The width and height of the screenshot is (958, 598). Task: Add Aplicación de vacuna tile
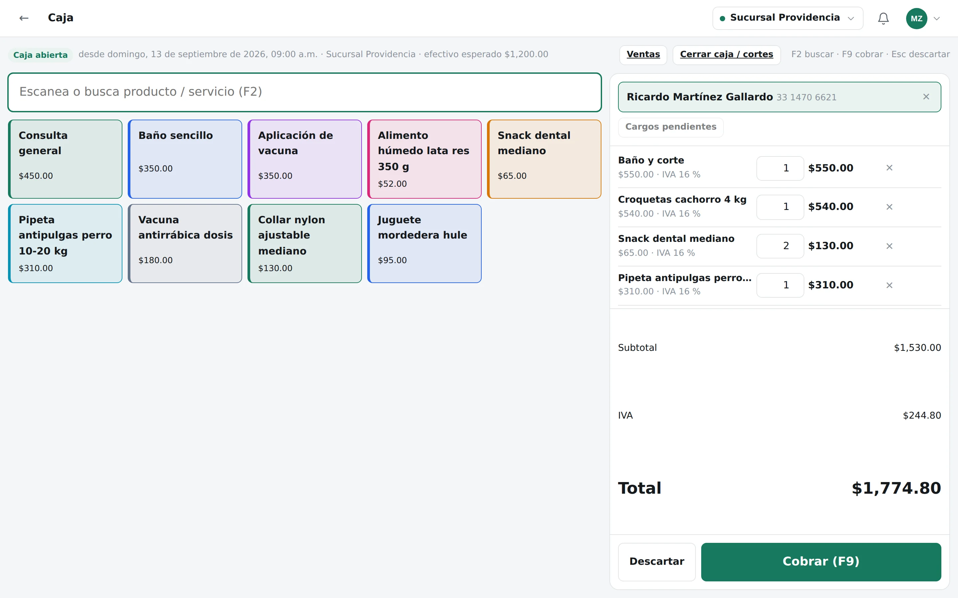point(305,159)
